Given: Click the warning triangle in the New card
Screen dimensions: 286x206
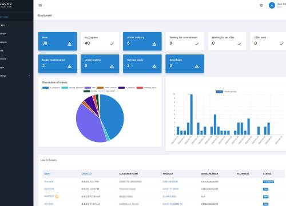Looking at the screenshot, I should 70,44.
